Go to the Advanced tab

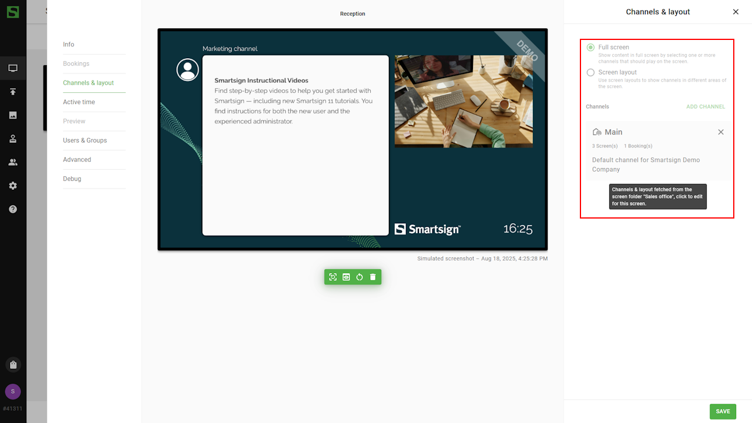77,160
